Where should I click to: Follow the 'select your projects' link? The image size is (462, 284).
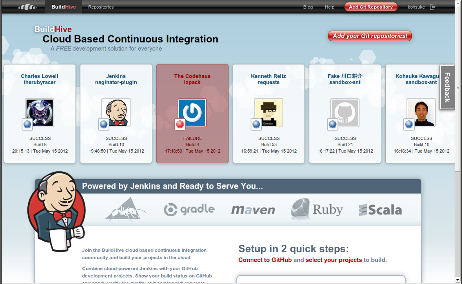pos(333,260)
